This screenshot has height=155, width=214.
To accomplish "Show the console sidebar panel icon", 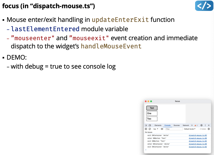I will 146,129.
